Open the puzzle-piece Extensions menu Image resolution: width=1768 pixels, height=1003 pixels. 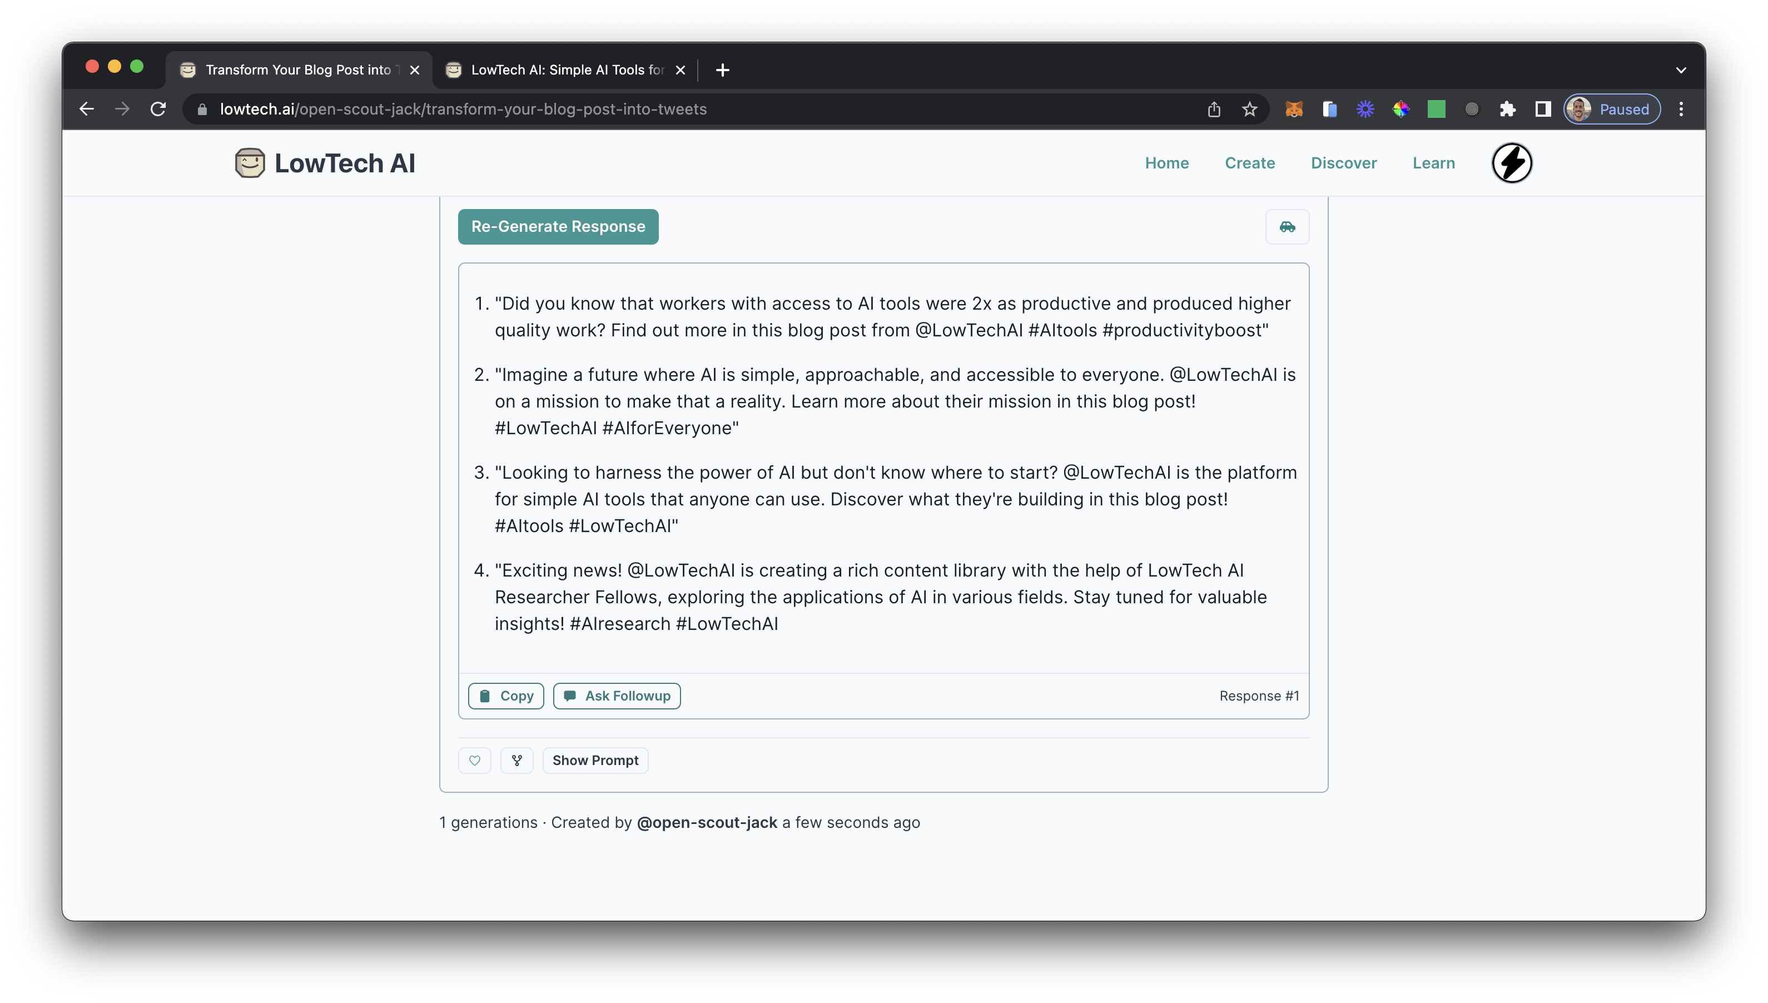click(x=1507, y=109)
